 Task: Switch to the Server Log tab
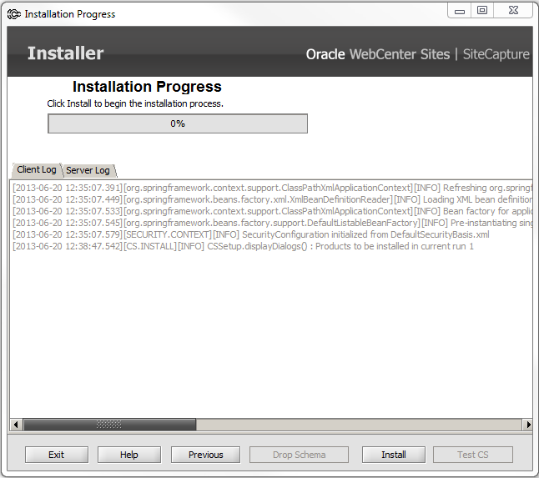click(x=88, y=170)
